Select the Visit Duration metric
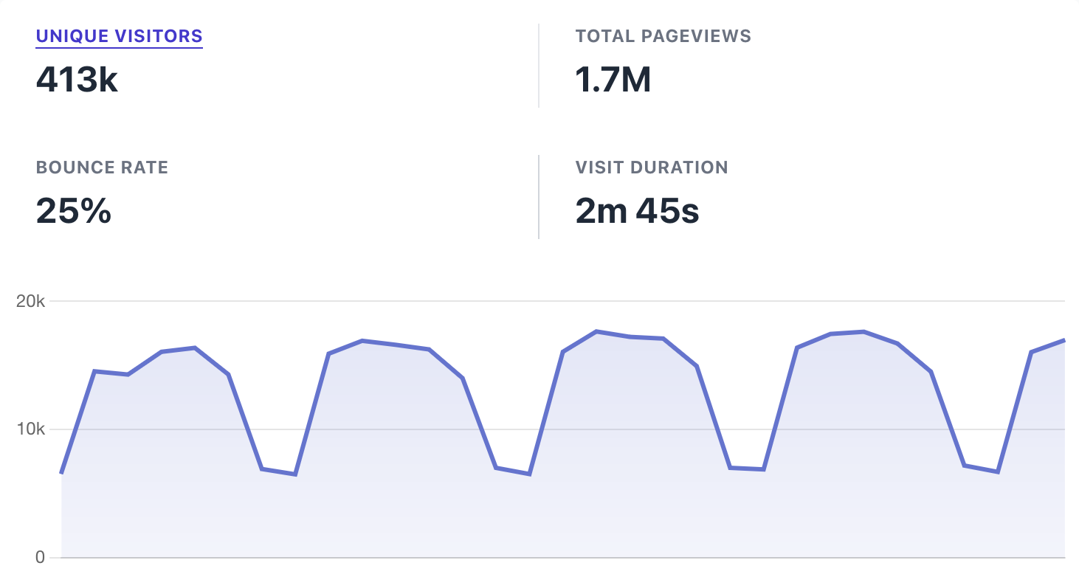 [652, 167]
